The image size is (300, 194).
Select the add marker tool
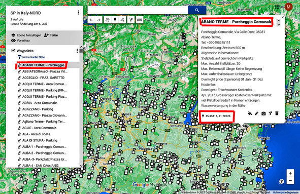(x=115, y=20)
